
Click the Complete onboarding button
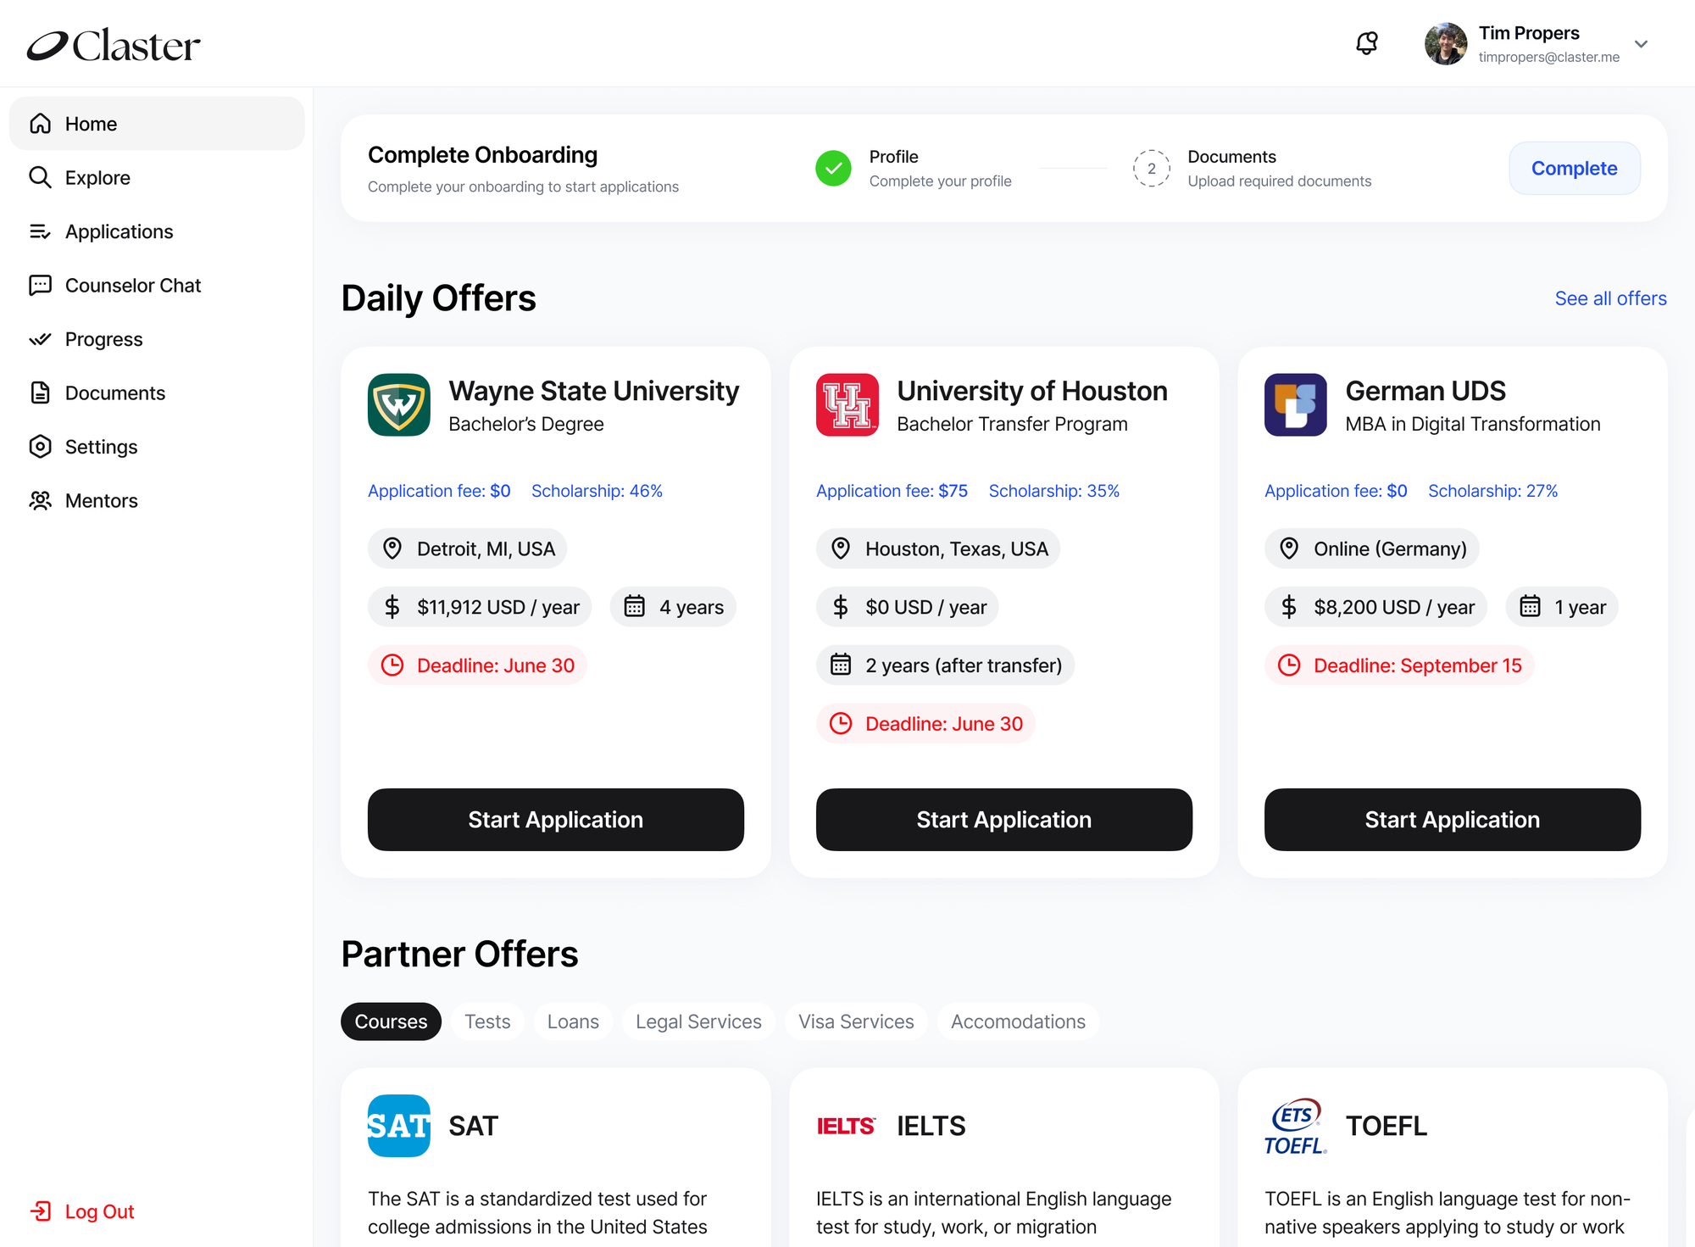1574,168
